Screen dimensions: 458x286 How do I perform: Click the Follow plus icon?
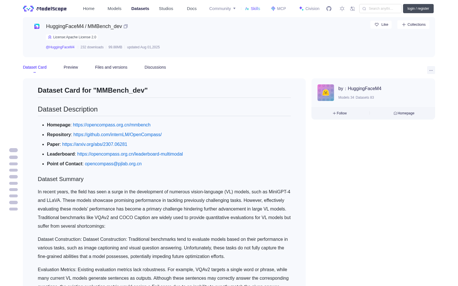click(x=334, y=113)
